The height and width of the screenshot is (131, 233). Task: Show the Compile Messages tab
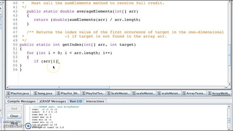21,101
